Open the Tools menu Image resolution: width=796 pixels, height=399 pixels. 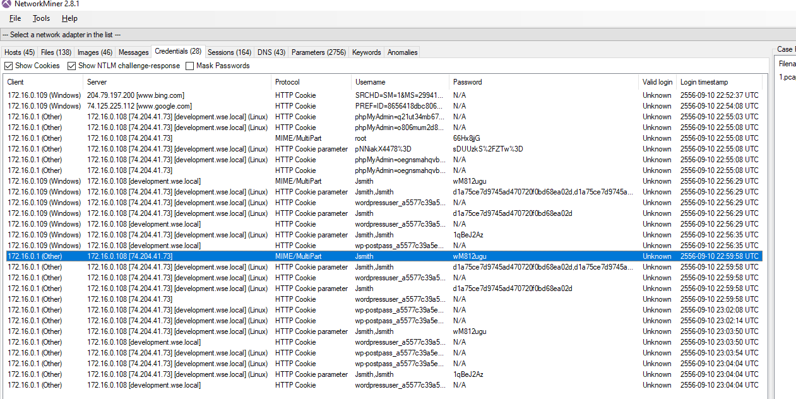[x=41, y=19]
